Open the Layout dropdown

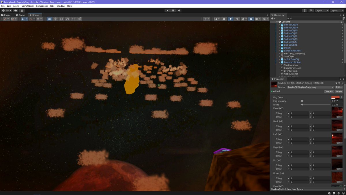point(337,10)
